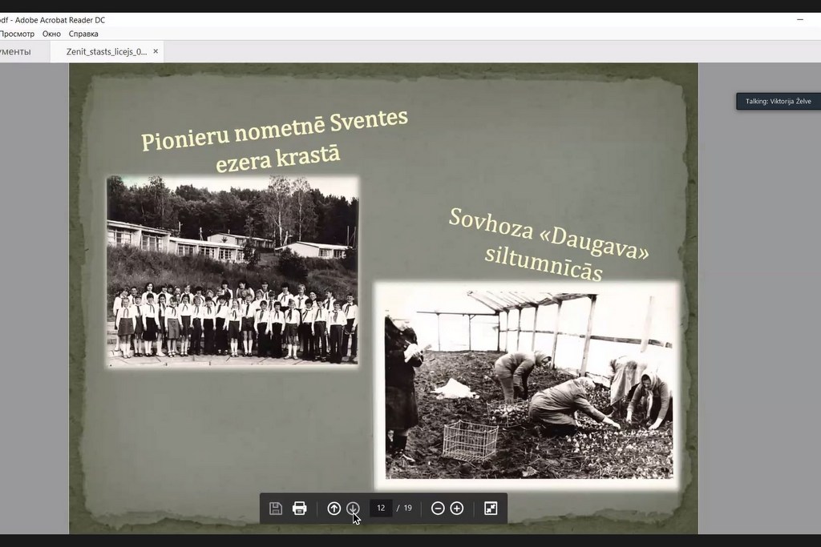Screen dimensions: 821x547
Task: Open the Окно menu
Action: [51, 34]
